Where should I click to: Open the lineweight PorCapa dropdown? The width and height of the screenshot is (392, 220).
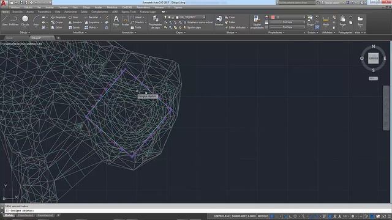point(287,22)
